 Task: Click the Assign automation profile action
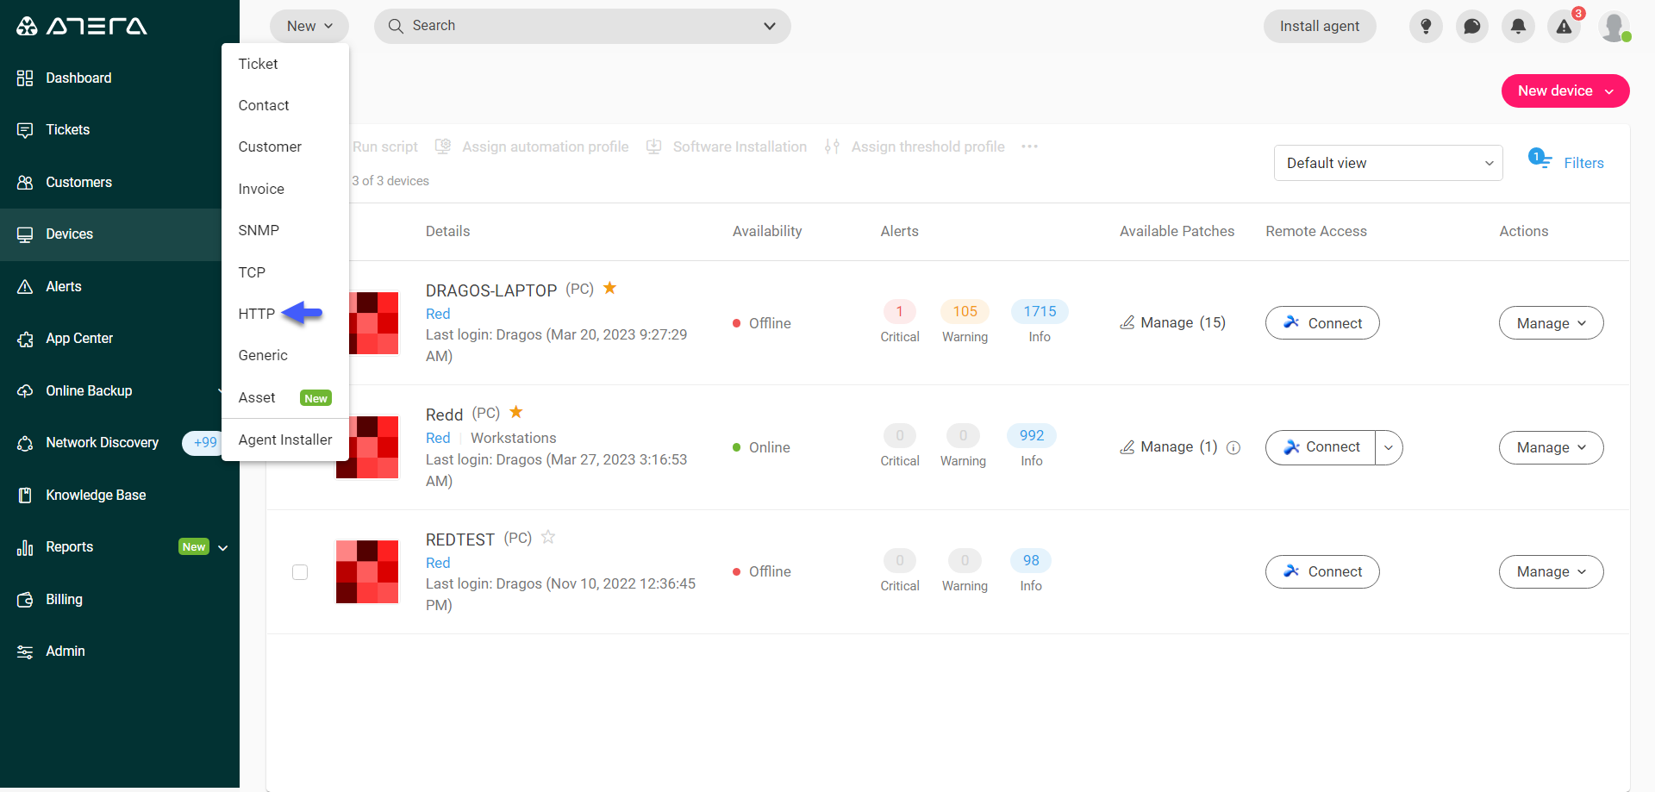click(x=533, y=147)
